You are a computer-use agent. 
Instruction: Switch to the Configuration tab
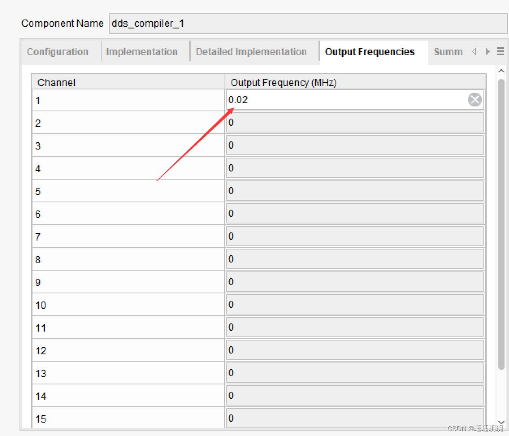[x=57, y=52]
